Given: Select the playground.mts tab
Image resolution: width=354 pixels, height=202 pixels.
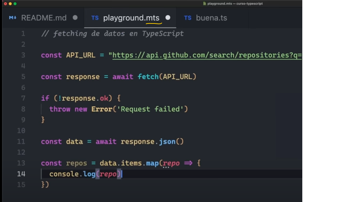Looking at the screenshot, I should click(131, 18).
